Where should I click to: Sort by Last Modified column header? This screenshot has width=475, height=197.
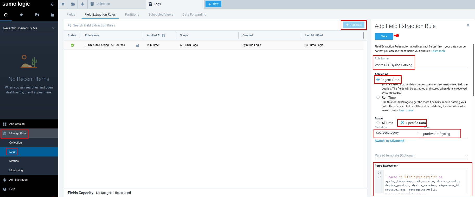[x=314, y=36]
